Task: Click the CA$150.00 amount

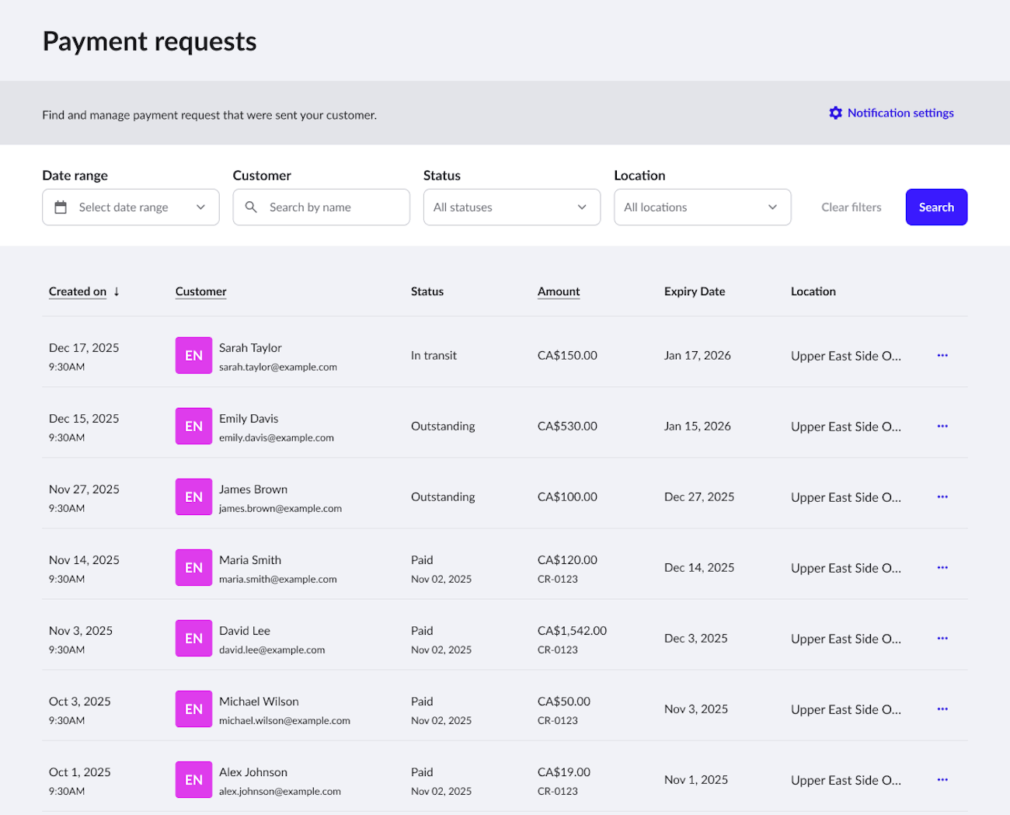Action: pyautogui.click(x=567, y=355)
